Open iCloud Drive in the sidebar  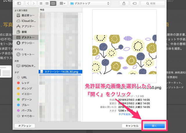(x=26, y=21)
